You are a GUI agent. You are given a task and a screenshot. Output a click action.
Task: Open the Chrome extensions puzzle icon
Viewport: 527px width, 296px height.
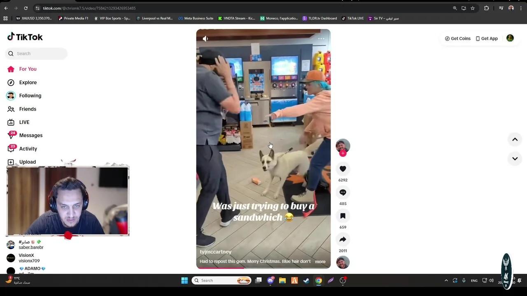[x=486, y=8]
